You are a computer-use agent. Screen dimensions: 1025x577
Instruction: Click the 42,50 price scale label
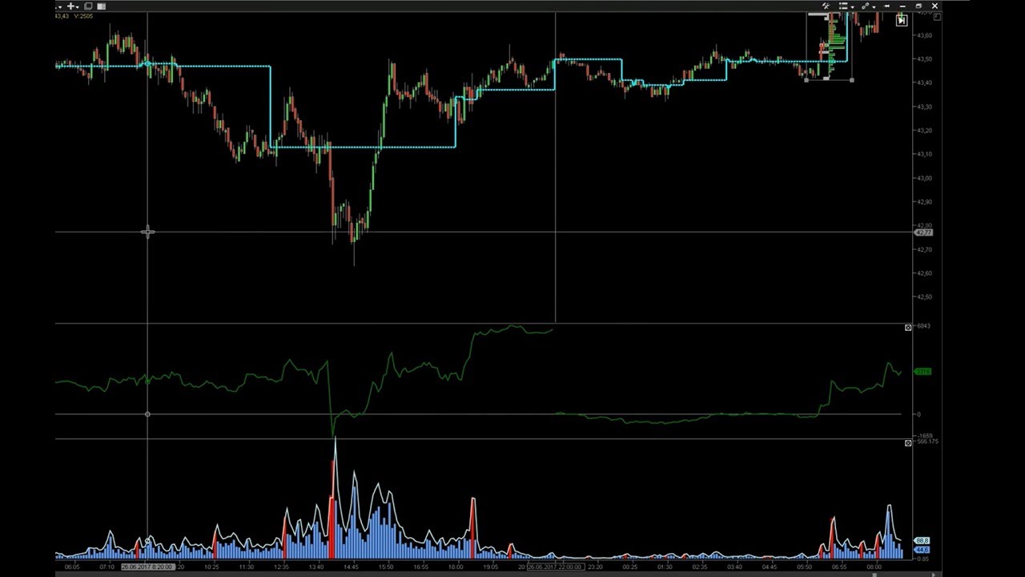924,297
